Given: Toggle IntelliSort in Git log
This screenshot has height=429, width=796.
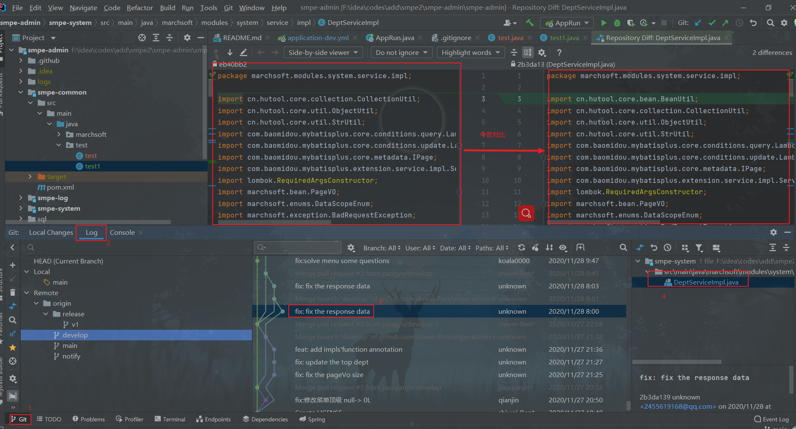Looking at the screenshot, I should pos(549,248).
